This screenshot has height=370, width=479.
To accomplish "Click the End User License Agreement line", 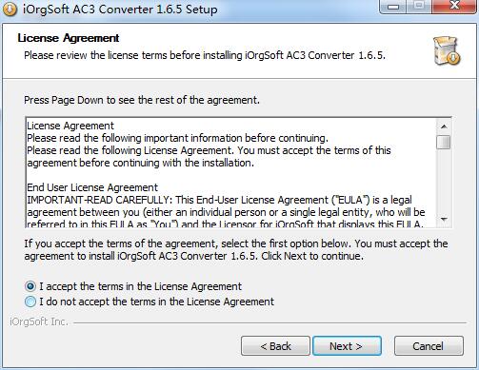I will (x=92, y=187).
